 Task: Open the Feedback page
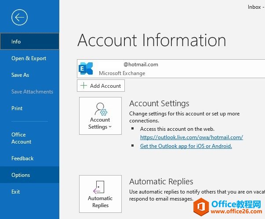coord(29,158)
